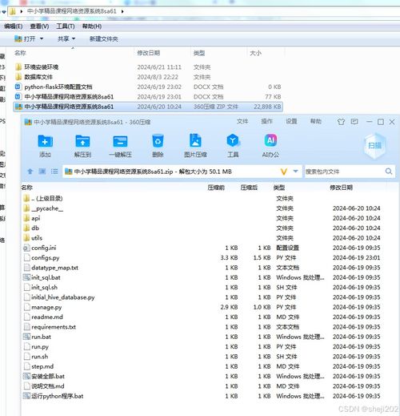The image size is (400, 416).
Task: Click the 扫描 scan badge
Action: (374, 146)
